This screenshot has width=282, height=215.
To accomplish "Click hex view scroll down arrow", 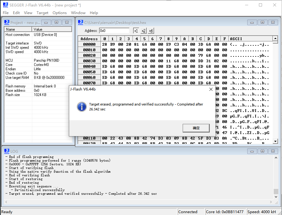I will click(275, 141).
